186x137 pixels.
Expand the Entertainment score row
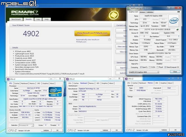point(13,60)
